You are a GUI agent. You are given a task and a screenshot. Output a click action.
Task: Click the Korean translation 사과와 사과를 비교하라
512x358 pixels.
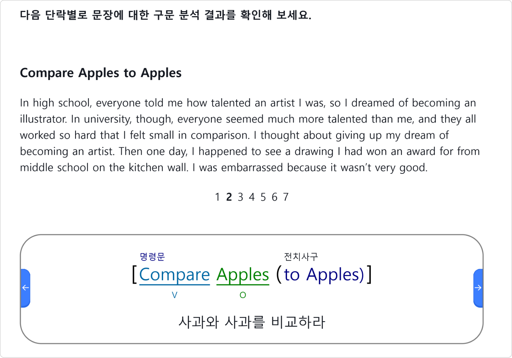click(252, 322)
